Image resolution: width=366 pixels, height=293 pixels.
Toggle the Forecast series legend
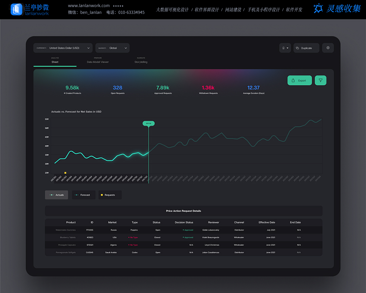[83, 195]
